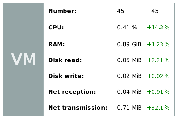
Task: Select the green +2.21 % disk read change
Action: pyautogui.click(x=158, y=60)
